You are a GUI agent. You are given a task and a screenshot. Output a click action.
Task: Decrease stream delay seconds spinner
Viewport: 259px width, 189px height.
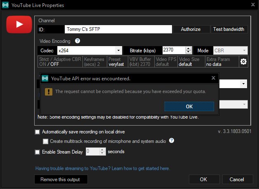pos(102,153)
